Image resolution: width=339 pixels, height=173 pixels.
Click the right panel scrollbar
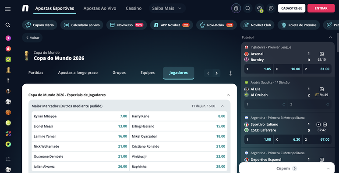click(x=338, y=42)
